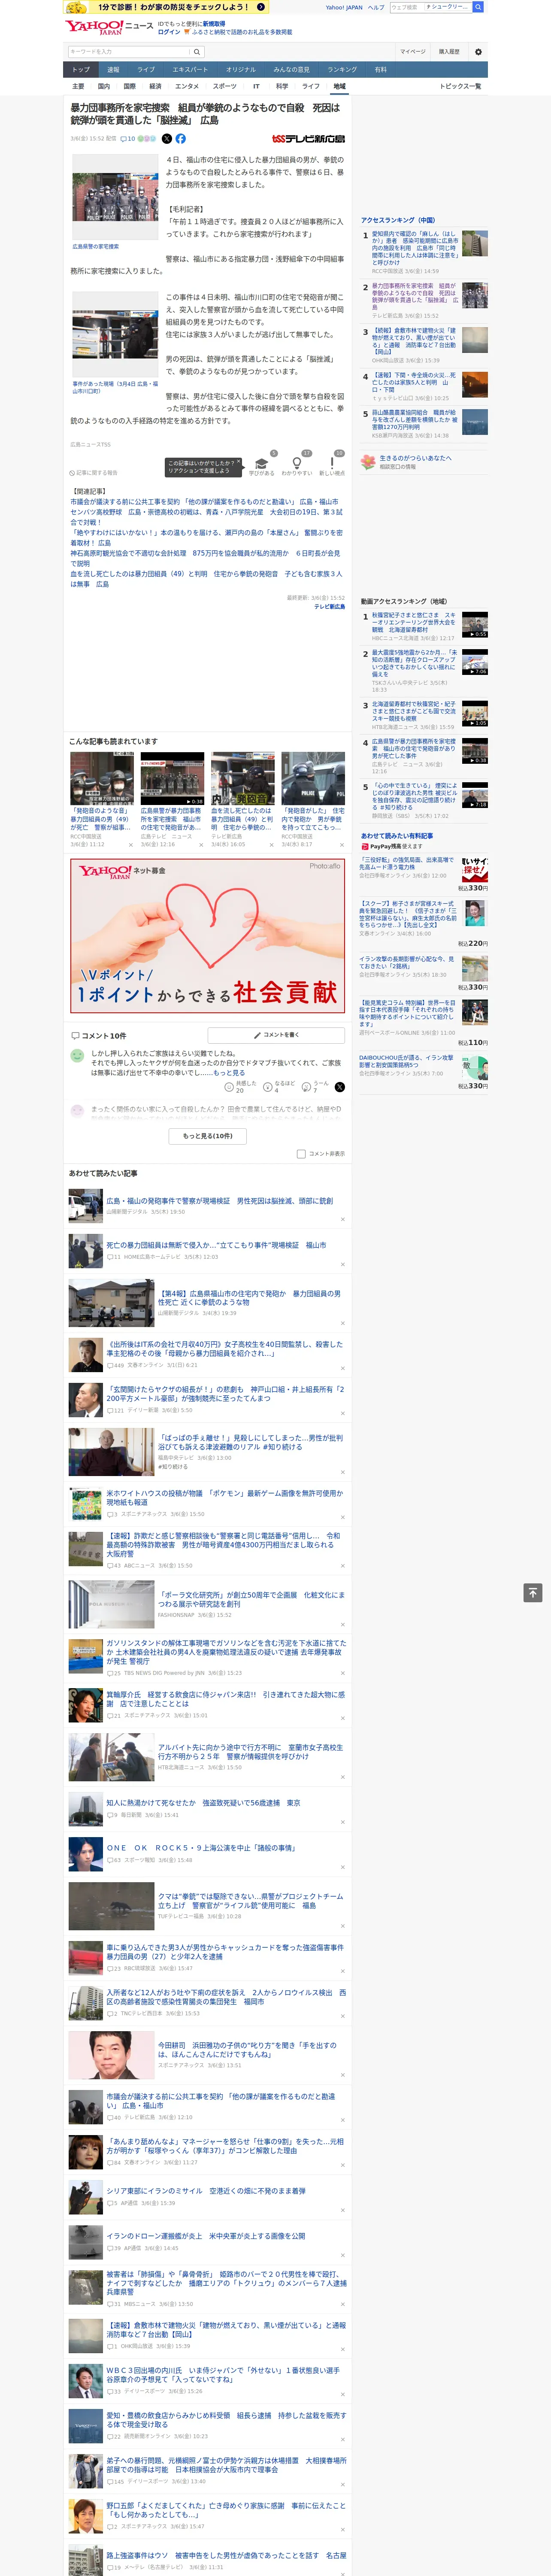Open the crime-scene house article photo

point(115,335)
